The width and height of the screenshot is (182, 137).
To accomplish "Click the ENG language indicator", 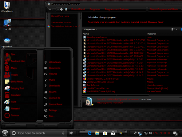I will coord(155,133).
